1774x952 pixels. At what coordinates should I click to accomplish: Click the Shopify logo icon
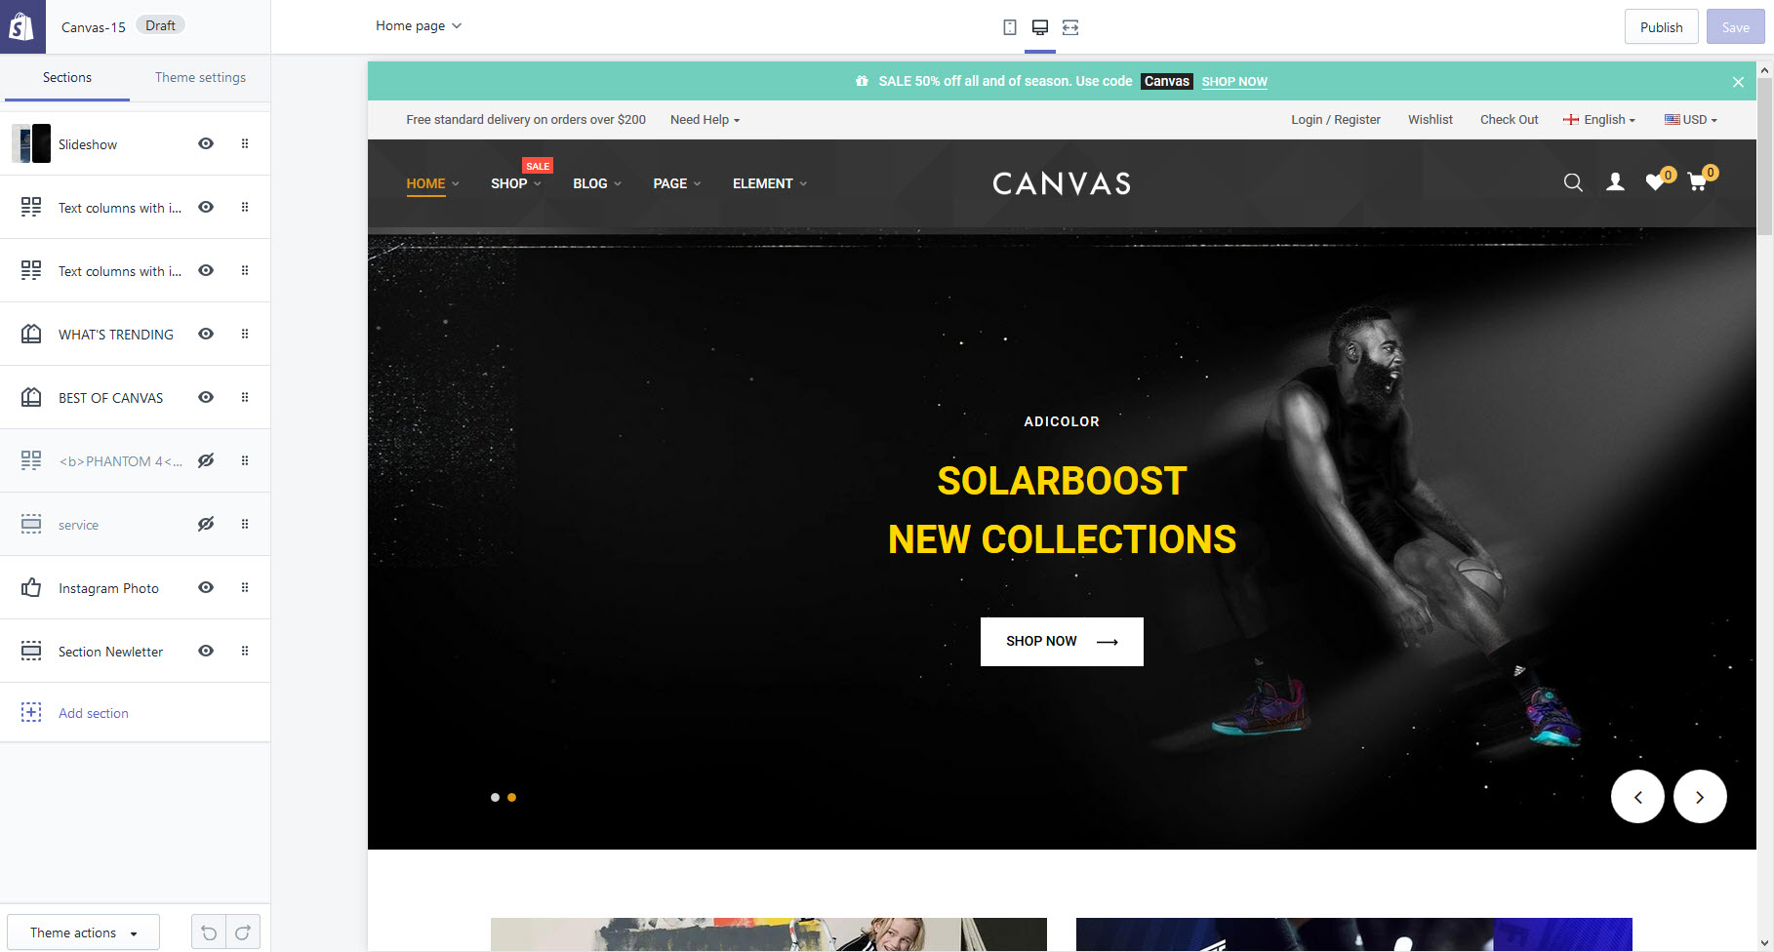[x=22, y=26]
